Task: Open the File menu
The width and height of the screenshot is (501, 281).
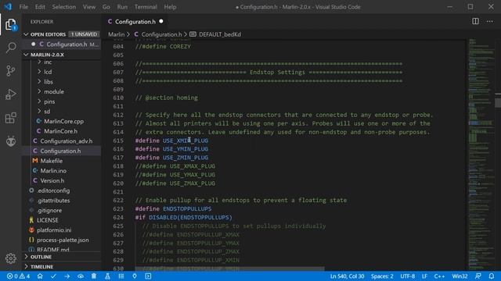Action: tap(23, 7)
